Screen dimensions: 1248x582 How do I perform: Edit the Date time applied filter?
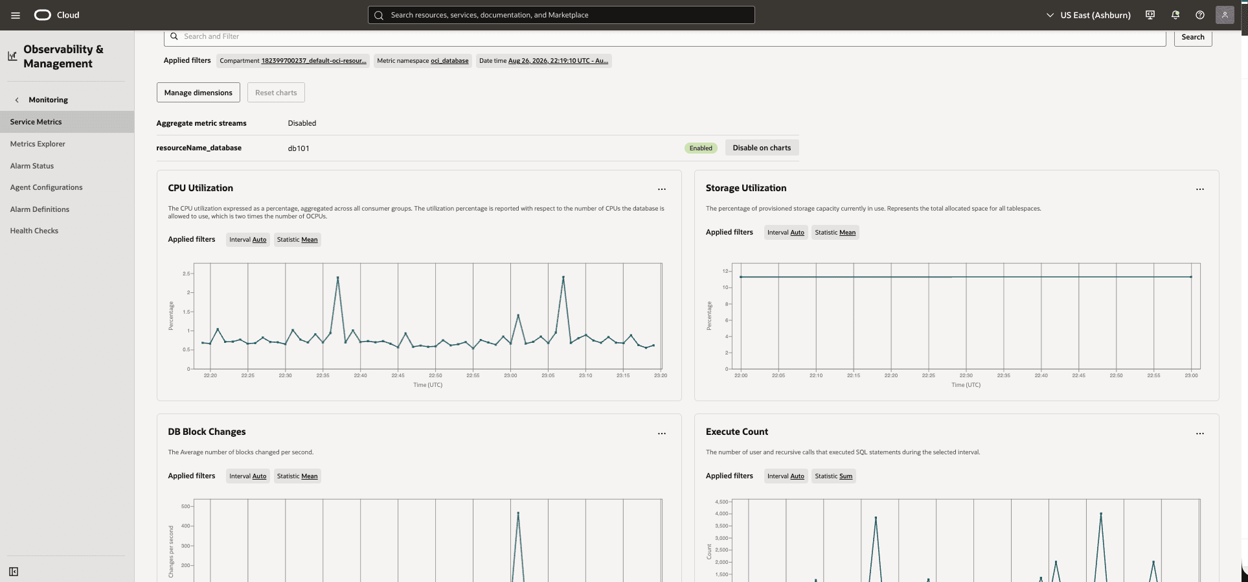click(543, 61)
